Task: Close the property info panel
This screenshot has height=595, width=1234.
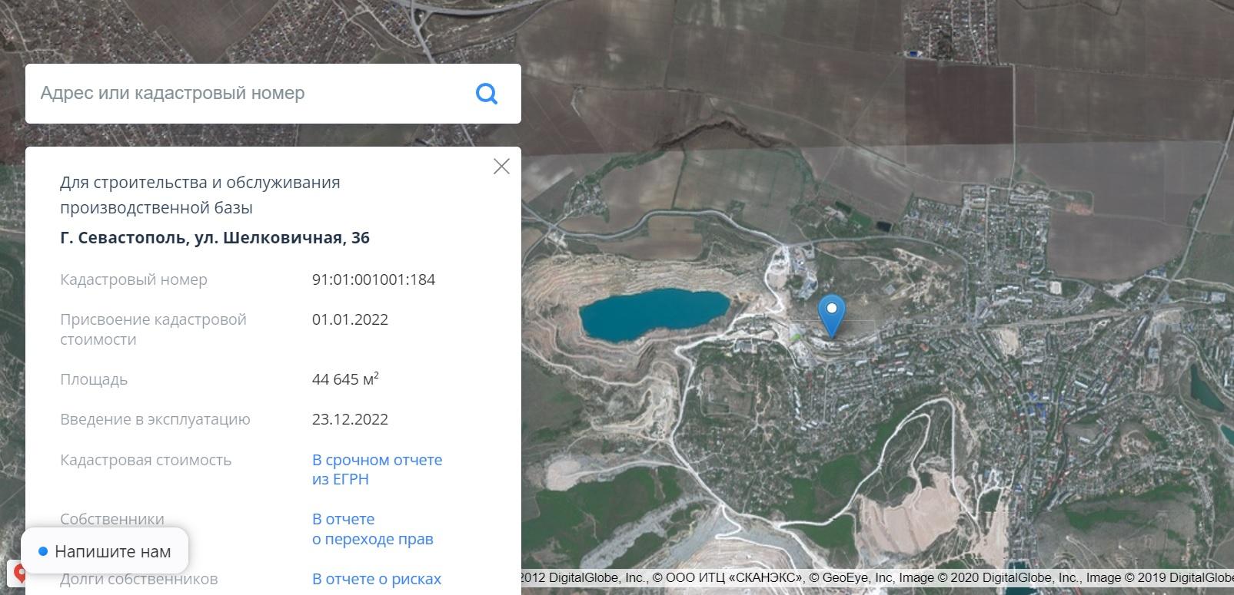Action: point(501,167)
